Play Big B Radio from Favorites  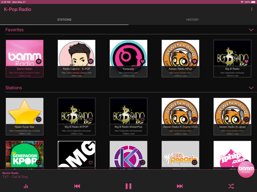pos(232,58)
